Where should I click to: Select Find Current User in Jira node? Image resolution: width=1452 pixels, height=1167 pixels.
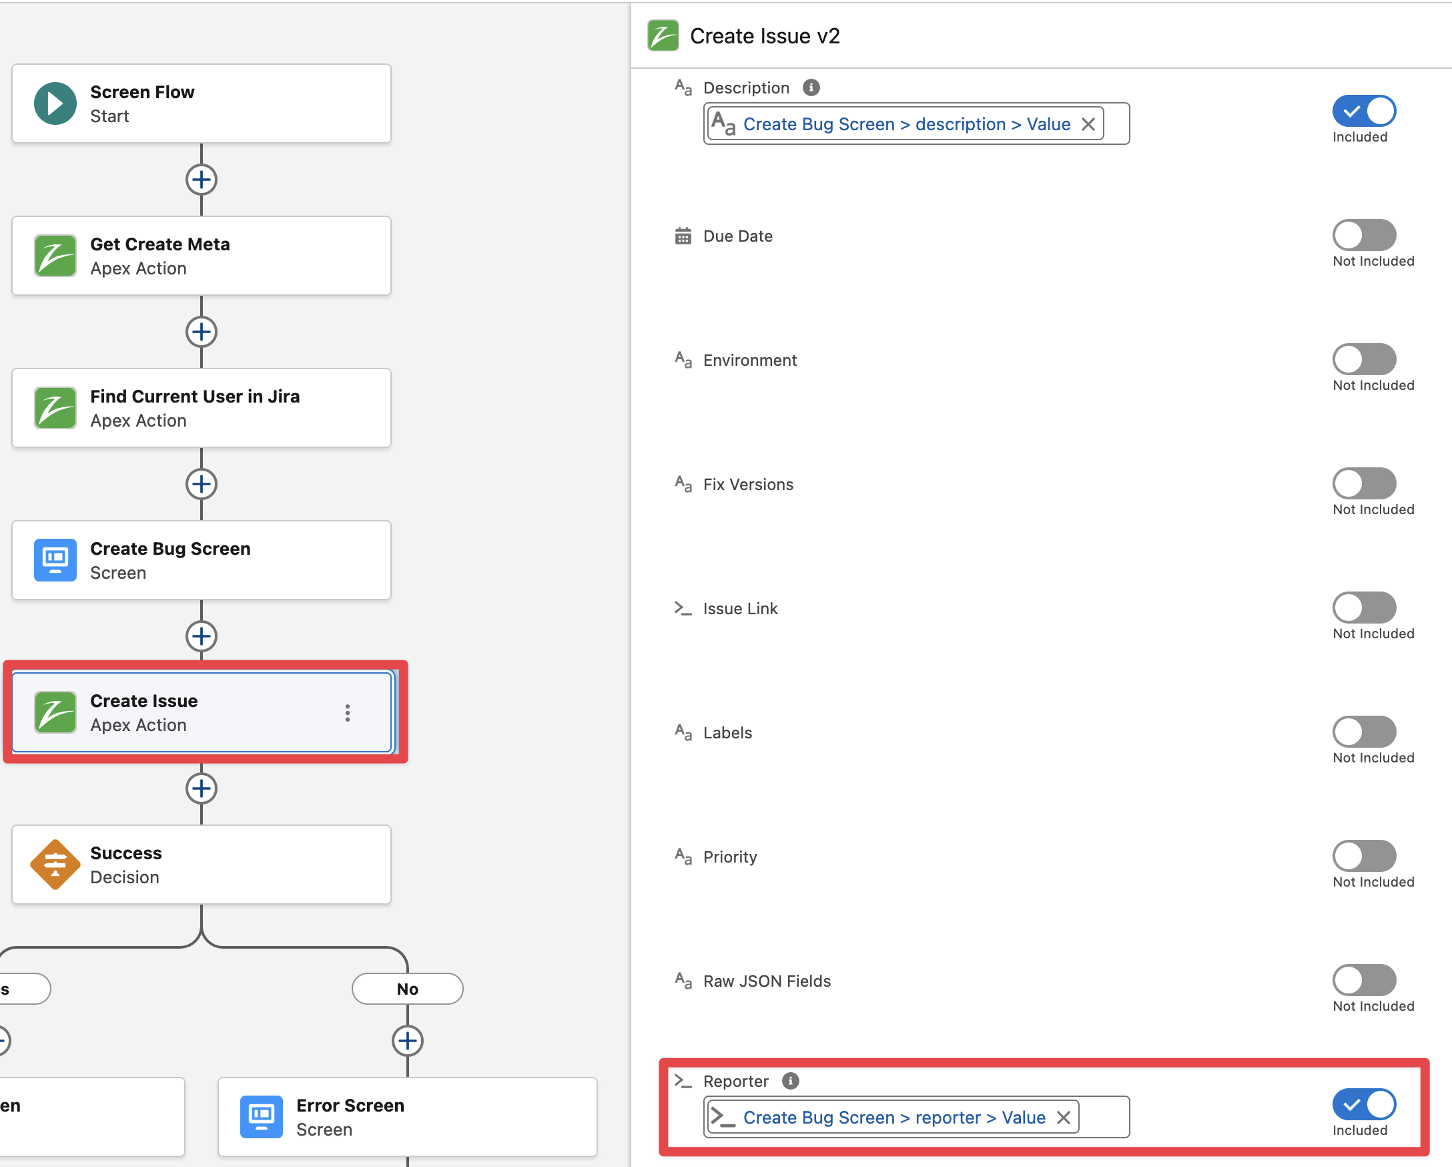pos(202,409)
